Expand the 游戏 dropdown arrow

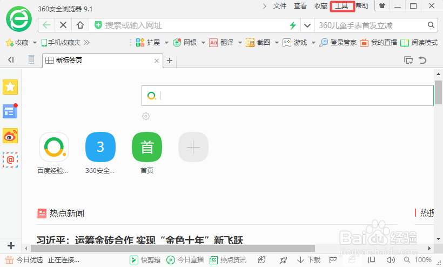click(313, 43)
